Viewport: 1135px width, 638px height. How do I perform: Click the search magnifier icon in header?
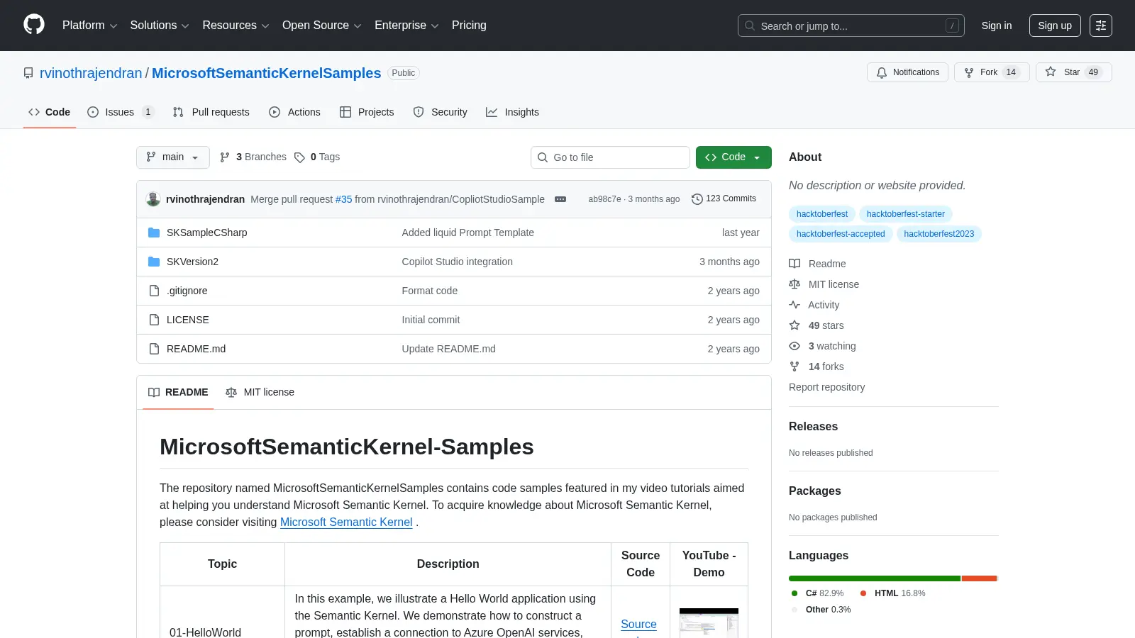click(750, 26)
